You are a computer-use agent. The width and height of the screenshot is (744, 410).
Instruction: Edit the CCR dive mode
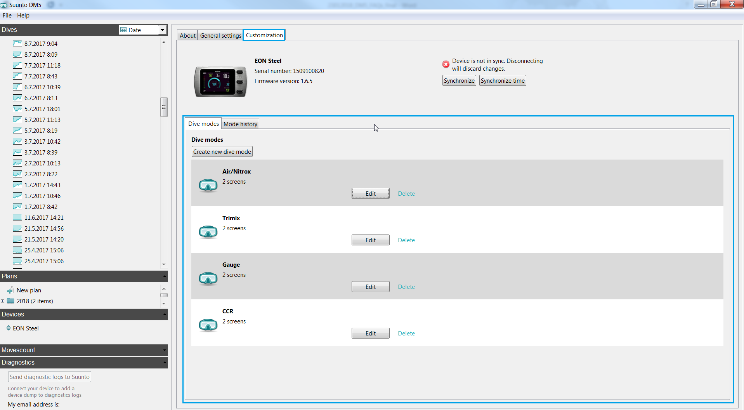(371, 333)
